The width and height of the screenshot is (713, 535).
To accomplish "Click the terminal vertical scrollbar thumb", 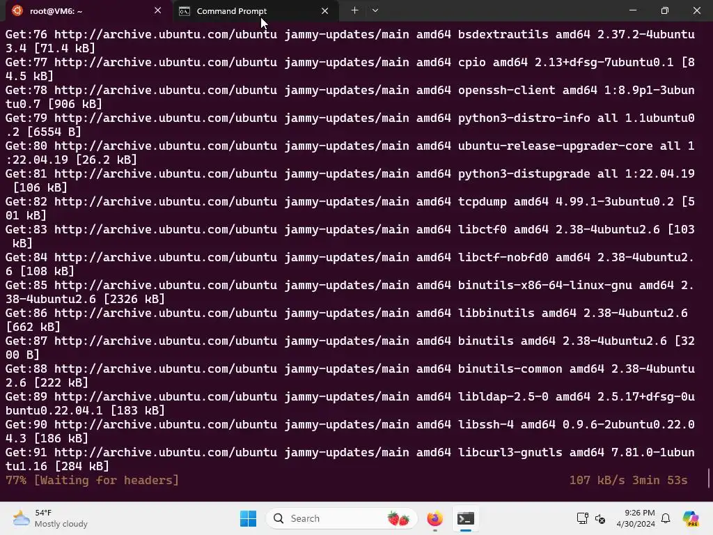I will pyautogui.click(x=709, y=477).
